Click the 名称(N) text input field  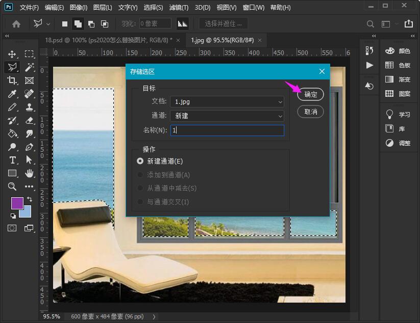pos(227,130)
